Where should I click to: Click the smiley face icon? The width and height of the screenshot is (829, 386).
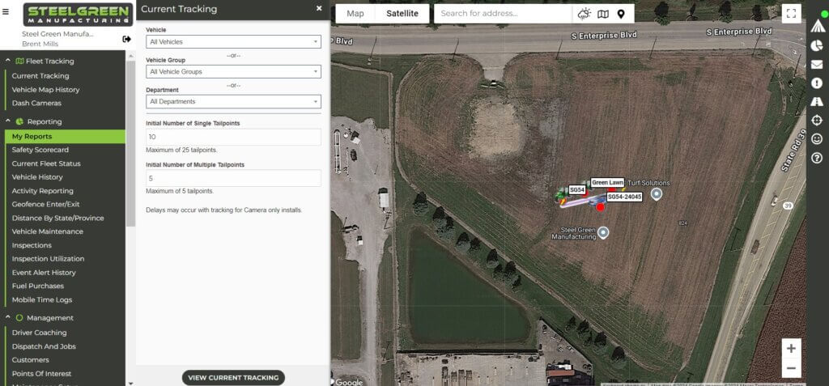pos(817,139)
